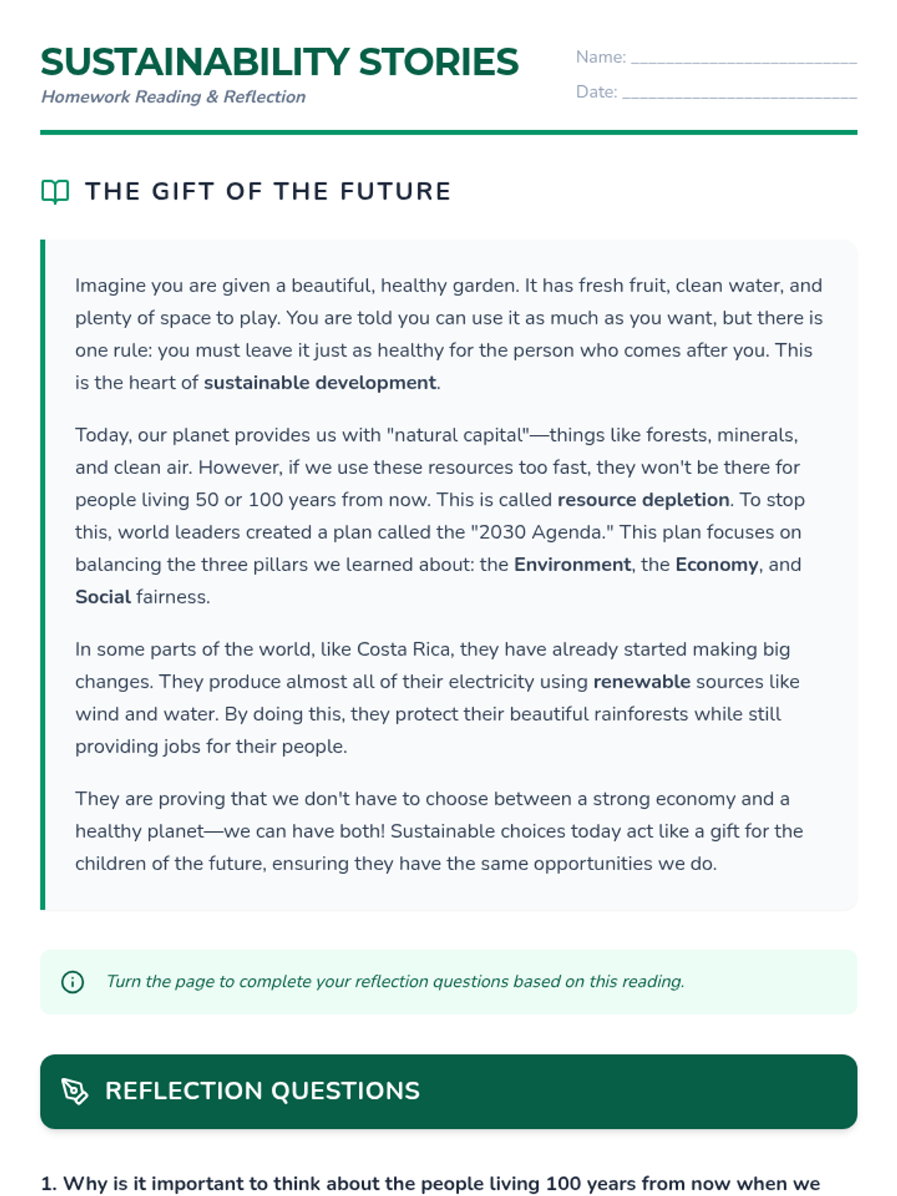This screenshot has width=897, height=1196.
Task: Click the Homework Reading & Reflection subtitle
Action: (173, 97)
